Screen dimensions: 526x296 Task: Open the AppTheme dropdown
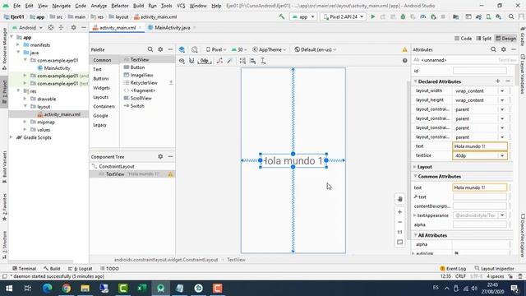(x=270, y=49)
